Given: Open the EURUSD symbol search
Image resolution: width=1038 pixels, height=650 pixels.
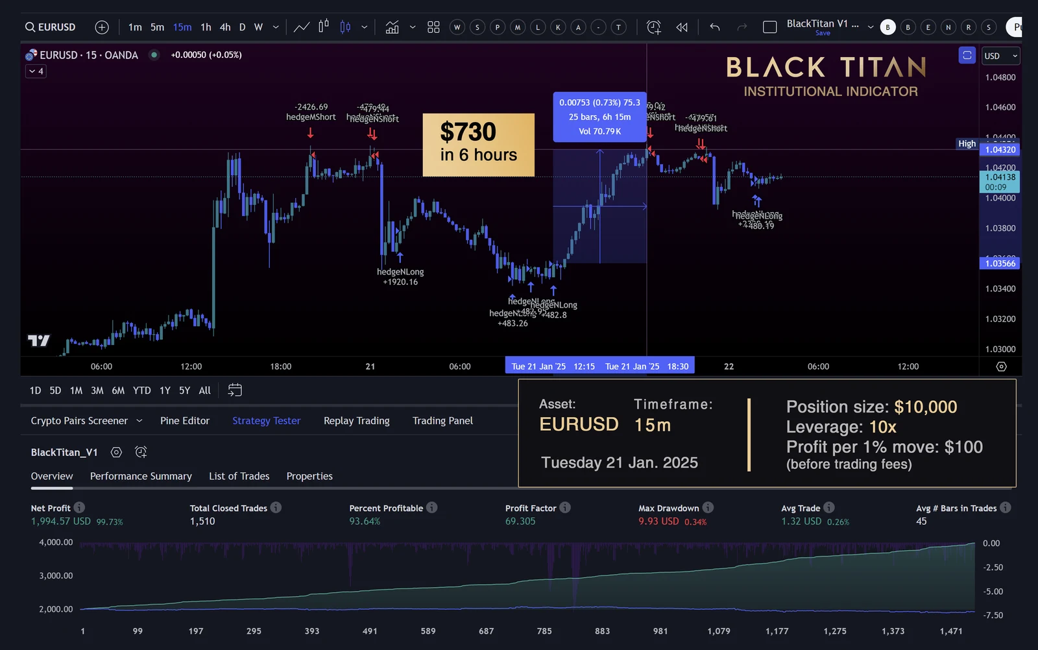Looking at the screenshot, I should (x=51, y=27).
